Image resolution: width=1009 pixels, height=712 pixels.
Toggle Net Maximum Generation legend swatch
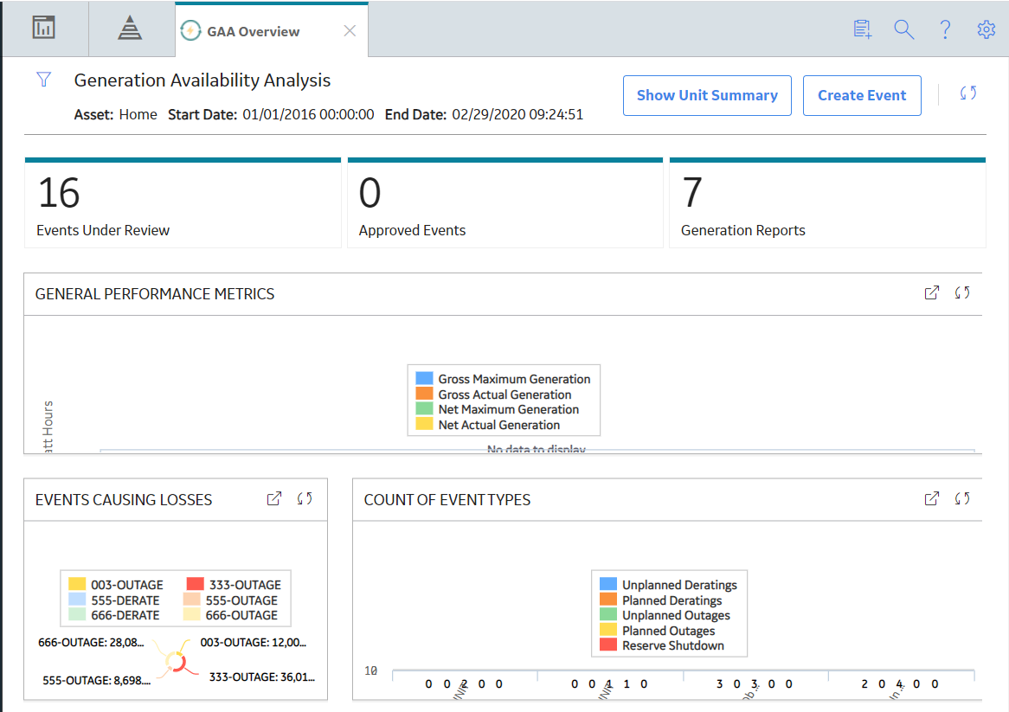(x=424, y=408)
